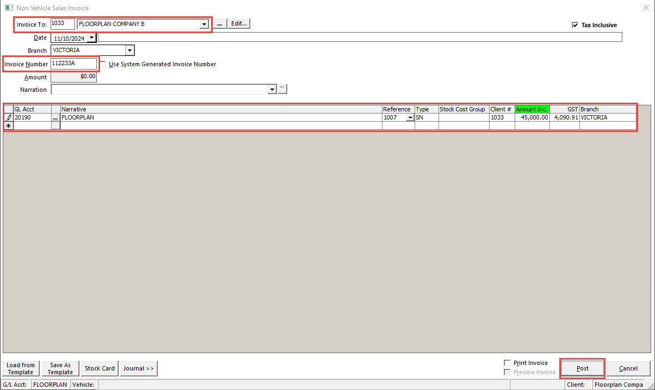Click the Invoice Number input field
This screenshot has width=655, height=390.
pos(73,64)
